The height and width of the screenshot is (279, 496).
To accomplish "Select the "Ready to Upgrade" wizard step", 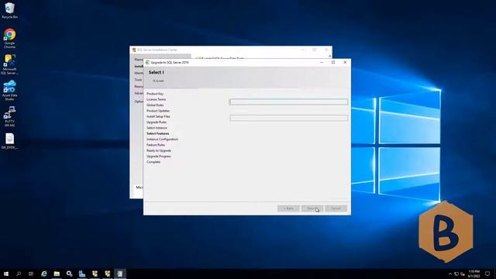I will coord(159,150).
